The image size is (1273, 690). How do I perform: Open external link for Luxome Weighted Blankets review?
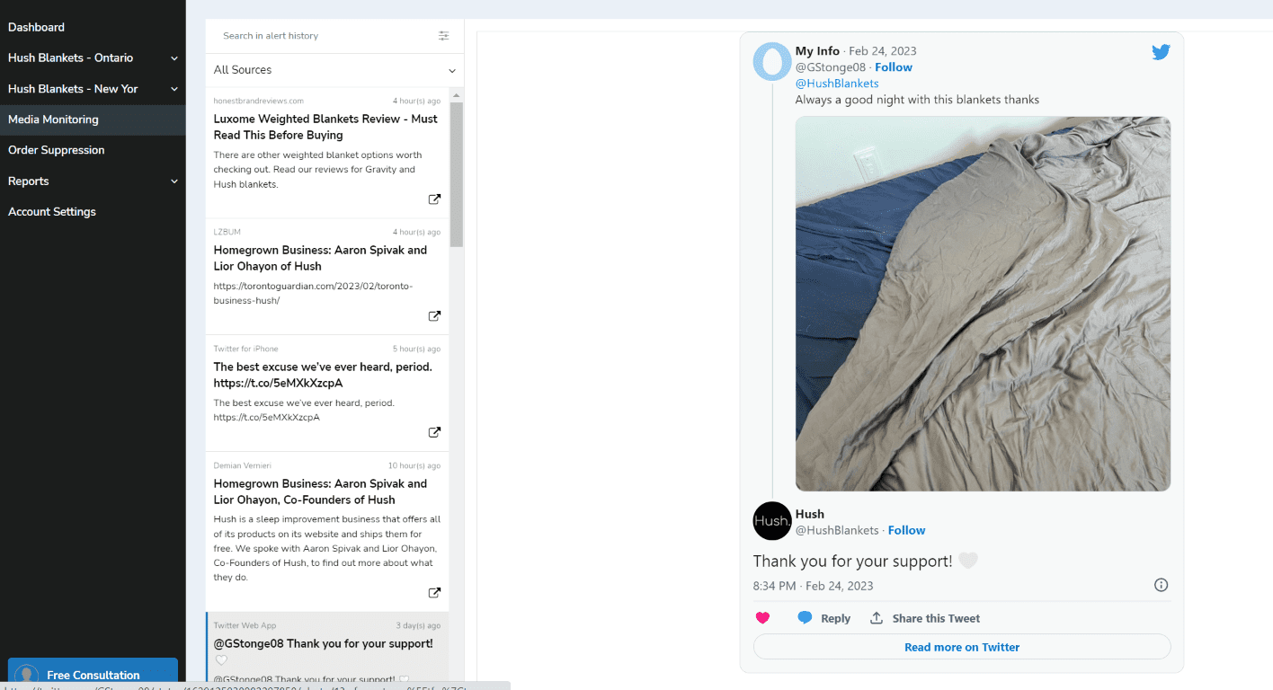coord(434,199)
